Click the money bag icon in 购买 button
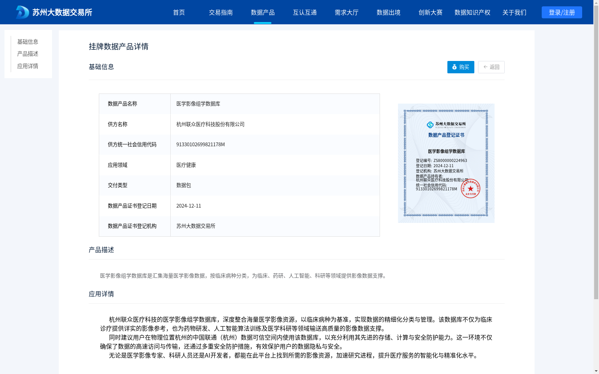Viewport: 599px width, 374px height. pos(454,67)
